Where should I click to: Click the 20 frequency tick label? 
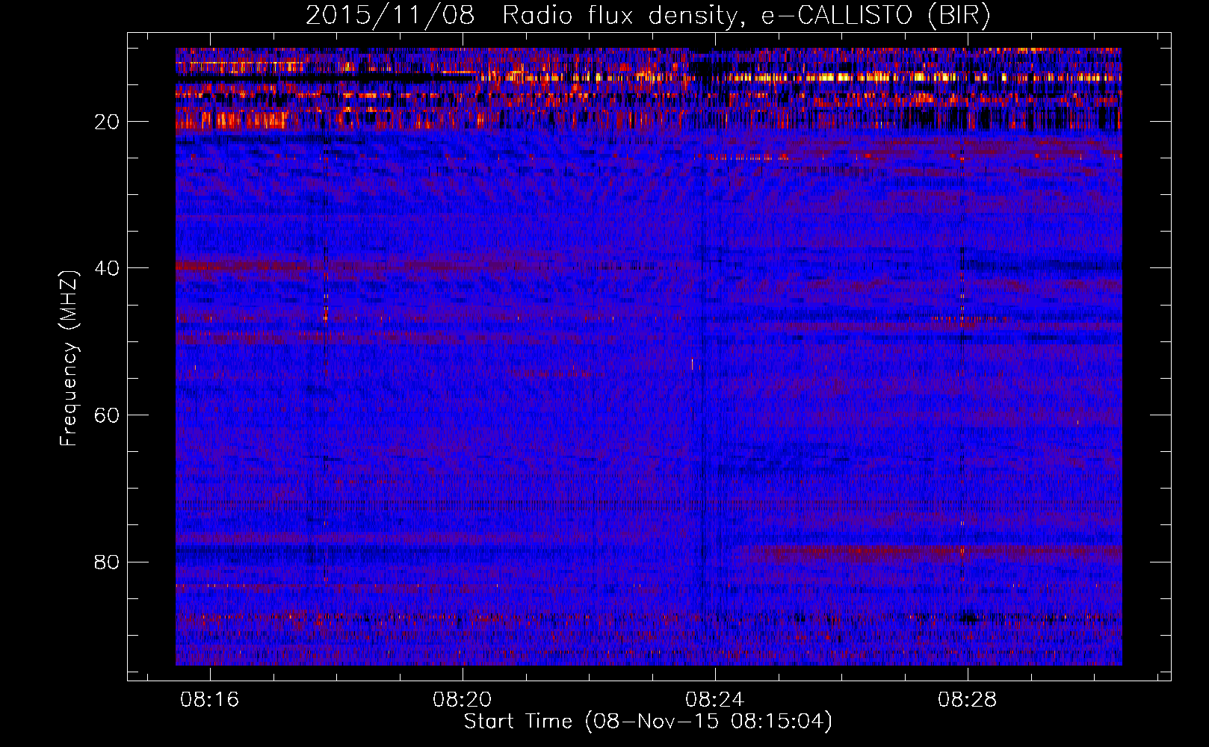pyautogui.click(x=107, y=122)
